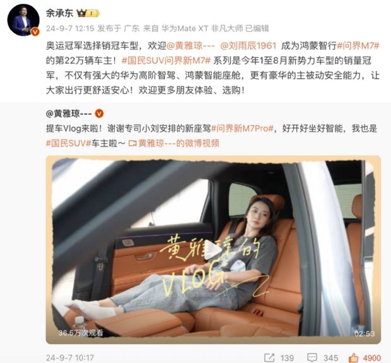Click the @黄雅琼--- reposted author name
Image resolution: width=391 pixels, height=363 pixels.
[69, 114]
